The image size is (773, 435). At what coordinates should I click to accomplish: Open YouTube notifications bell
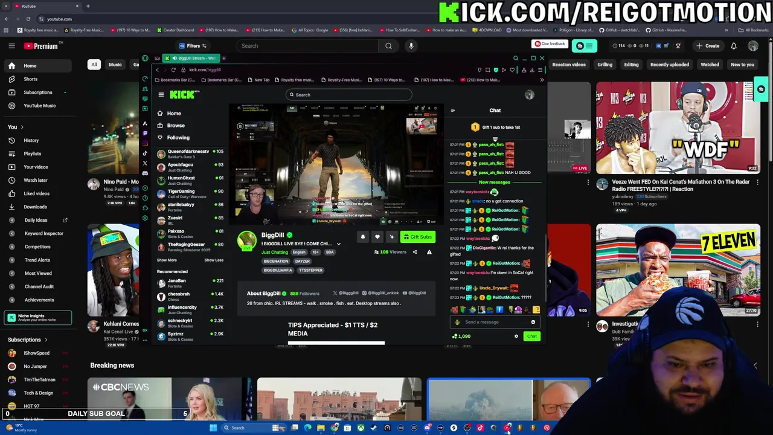[x=734, y=46]
